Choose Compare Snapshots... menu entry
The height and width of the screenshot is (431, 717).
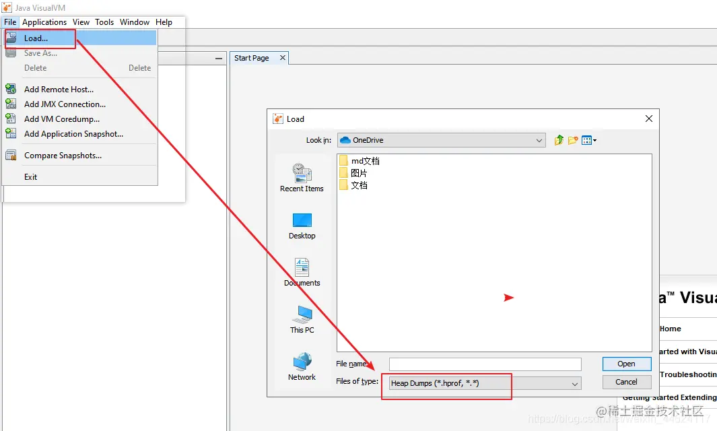80,155
